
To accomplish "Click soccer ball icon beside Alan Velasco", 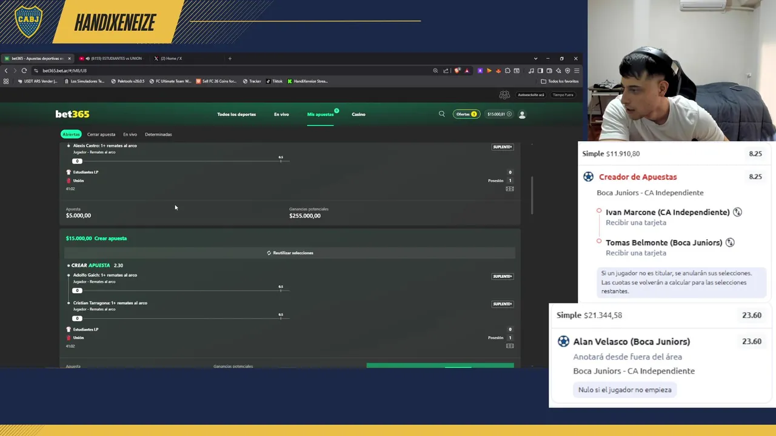I will 563,342.
